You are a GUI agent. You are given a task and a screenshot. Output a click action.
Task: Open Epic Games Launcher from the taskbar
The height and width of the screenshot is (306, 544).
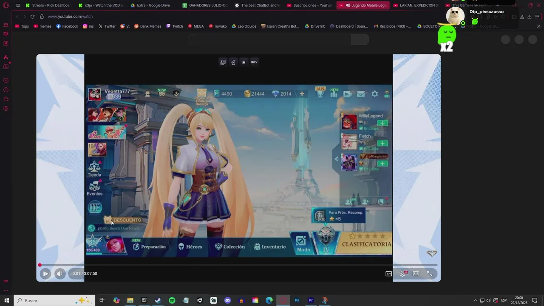click(x=144, y=300)
